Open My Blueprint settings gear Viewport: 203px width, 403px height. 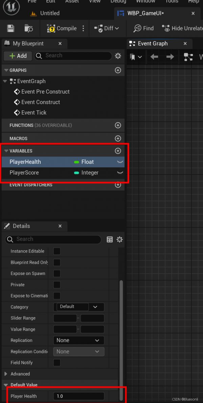click(118, 56)
